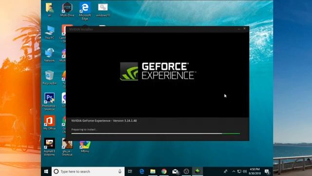
Task: Click the taskbar clock showing 4:58 PM
Action: point(254,172)
